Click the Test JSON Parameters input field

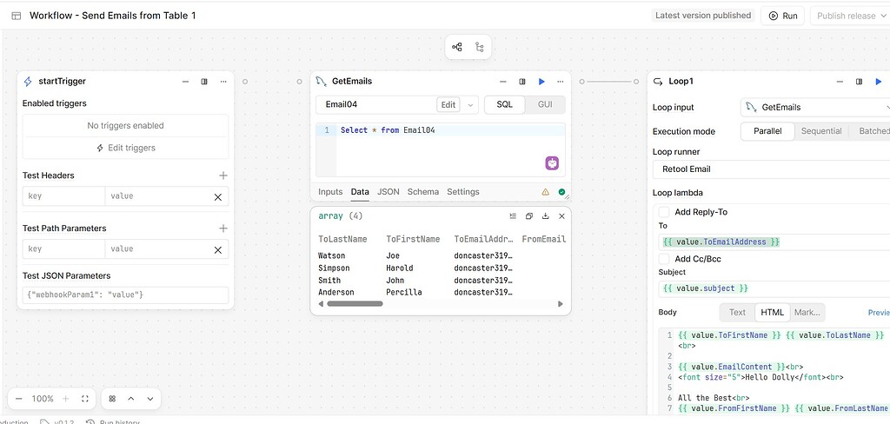125,295
